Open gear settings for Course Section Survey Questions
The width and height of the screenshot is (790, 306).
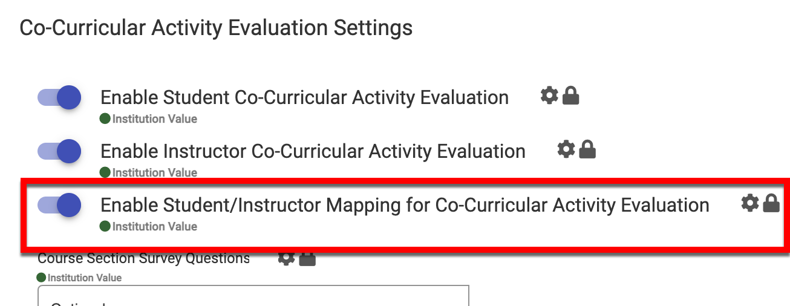pos(286,259)
